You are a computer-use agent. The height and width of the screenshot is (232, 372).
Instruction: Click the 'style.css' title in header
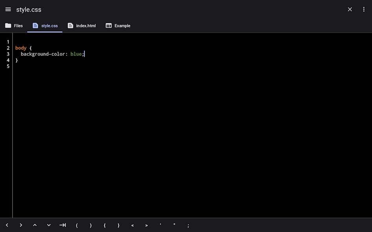[29, 10]
